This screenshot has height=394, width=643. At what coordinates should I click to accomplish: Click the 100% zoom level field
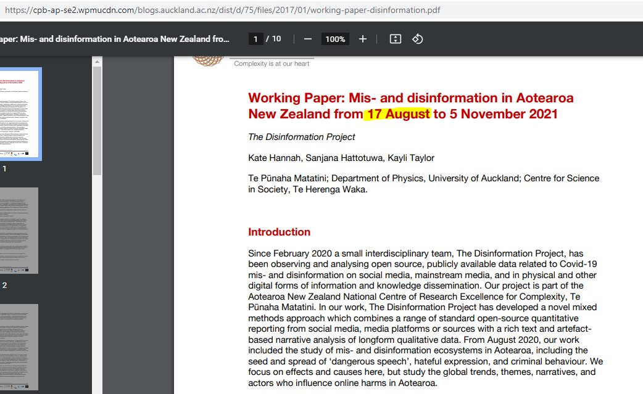(x=335, y=39)
